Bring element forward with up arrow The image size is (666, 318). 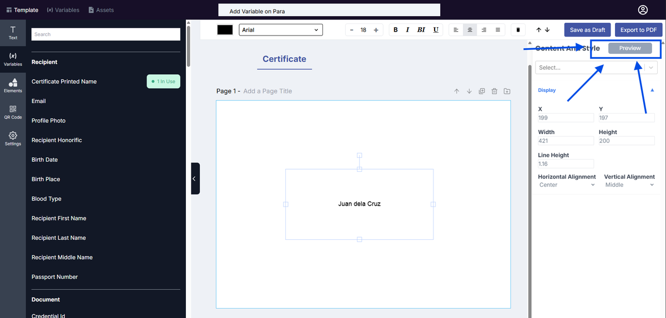(538, 30)
